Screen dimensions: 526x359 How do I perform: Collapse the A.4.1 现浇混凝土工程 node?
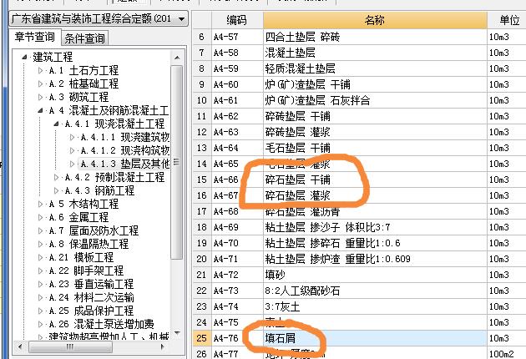(x=57, y=124)
